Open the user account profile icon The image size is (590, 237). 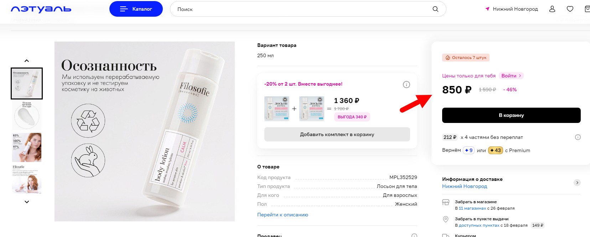(x=552, y=9)
